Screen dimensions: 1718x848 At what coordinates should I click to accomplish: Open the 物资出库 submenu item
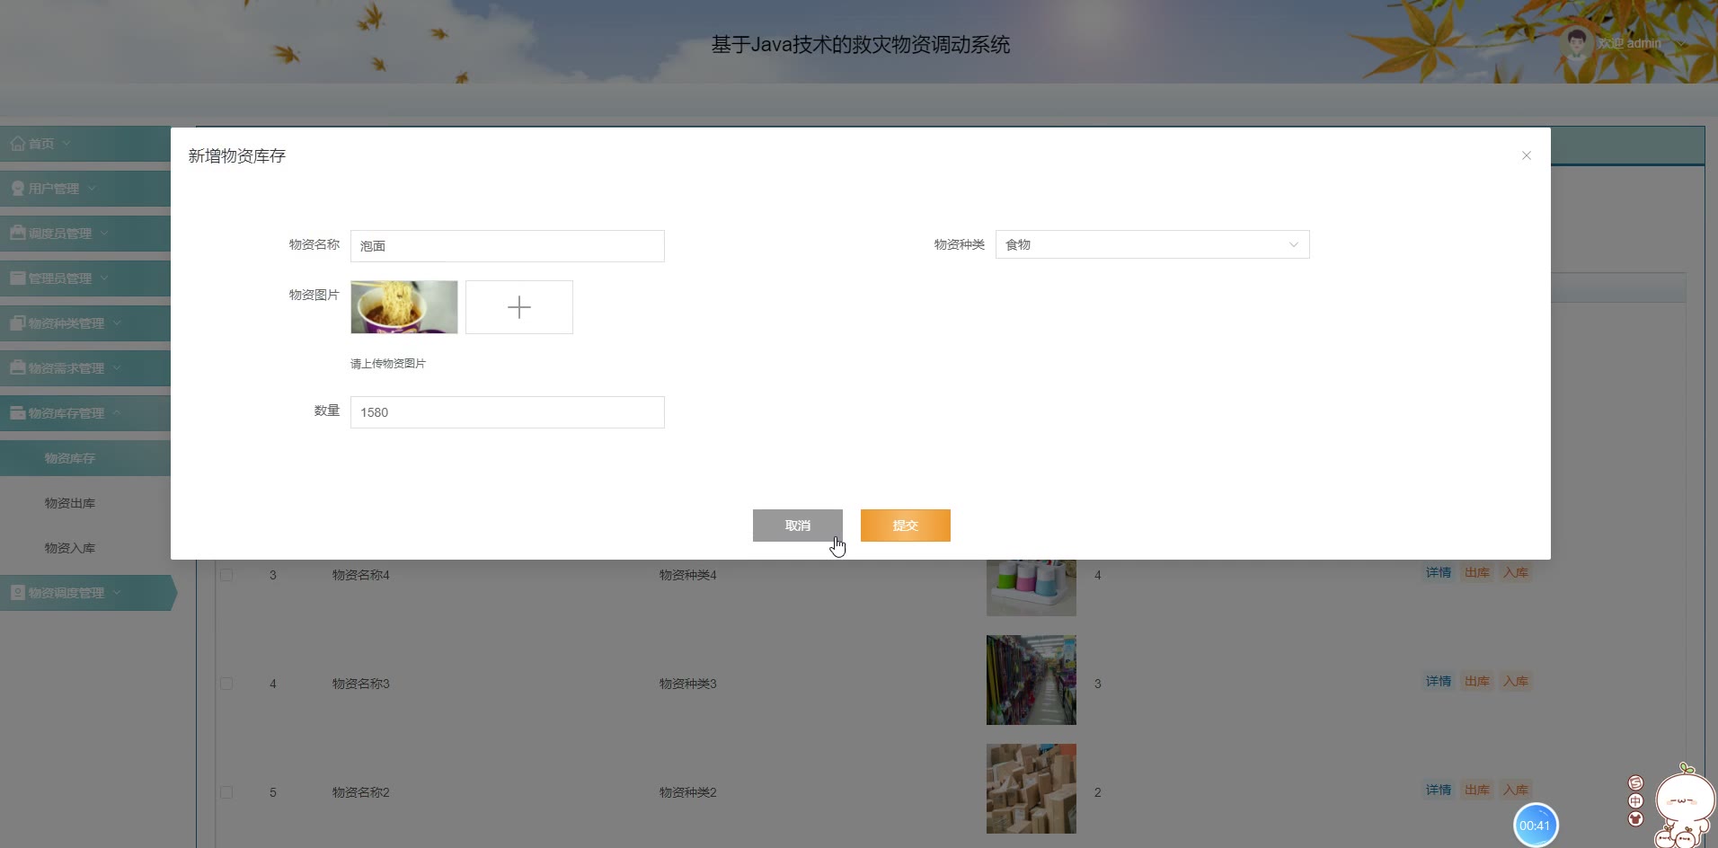(70, 503)
